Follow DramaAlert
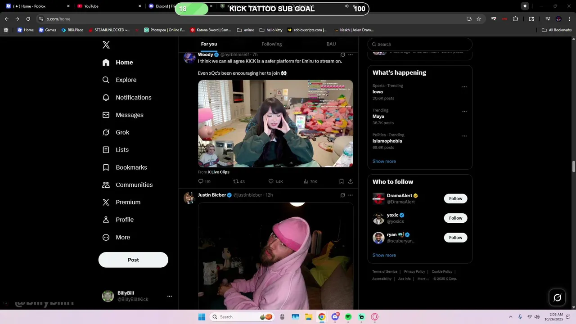Screen dimensions: 576x324 click(x=455, y=198)
